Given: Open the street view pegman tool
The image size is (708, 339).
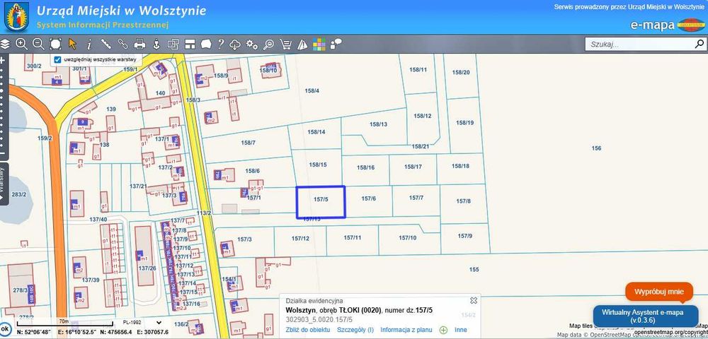Looking at the screenshot, I should 156,44.
